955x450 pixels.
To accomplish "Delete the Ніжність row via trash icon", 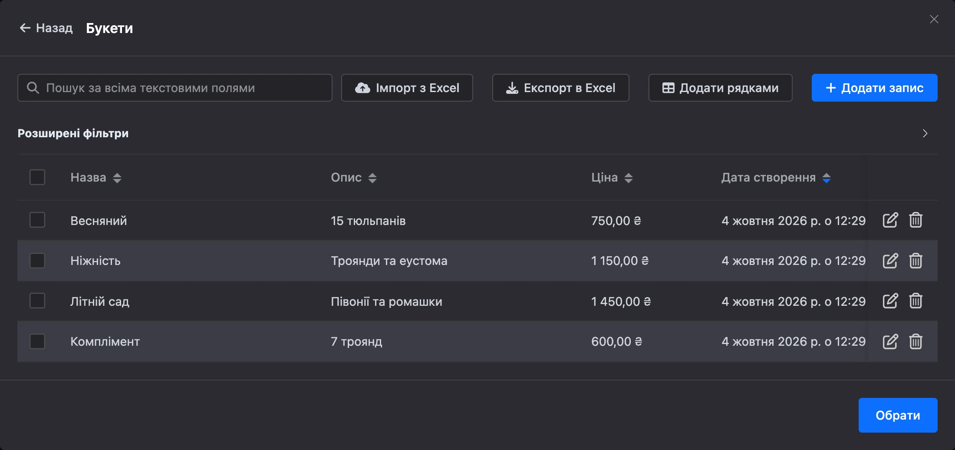I will (916, 261).
